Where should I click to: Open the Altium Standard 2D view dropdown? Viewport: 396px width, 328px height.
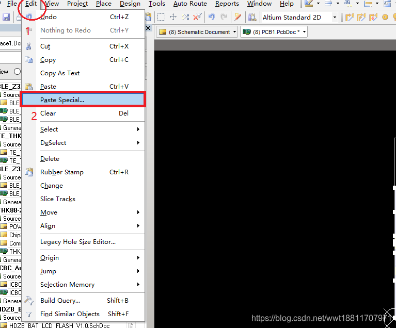tap(335, 18)
